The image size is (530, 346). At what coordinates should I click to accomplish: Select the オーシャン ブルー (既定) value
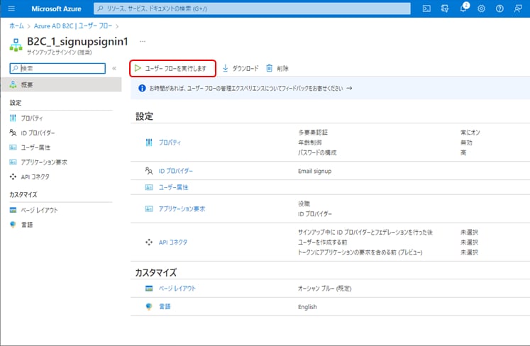click(x=324, y=289)
